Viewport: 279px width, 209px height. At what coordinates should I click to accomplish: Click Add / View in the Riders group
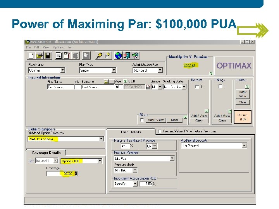click(156, 120)
